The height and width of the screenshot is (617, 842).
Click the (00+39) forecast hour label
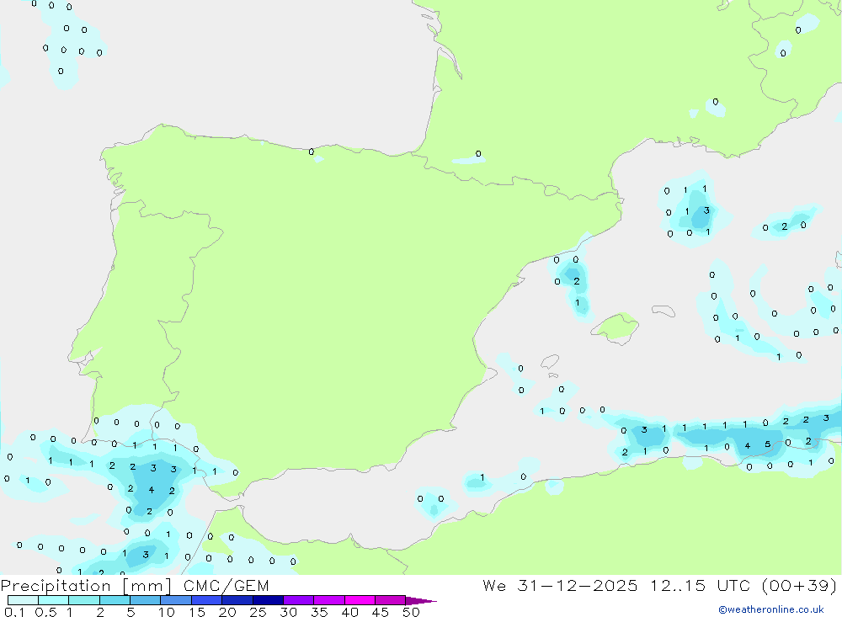pos(798,586)
